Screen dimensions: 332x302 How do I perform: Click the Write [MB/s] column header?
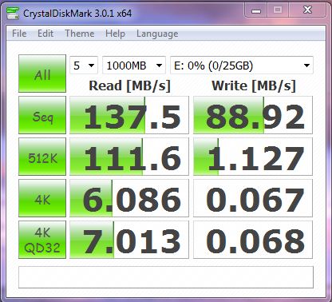254,85
